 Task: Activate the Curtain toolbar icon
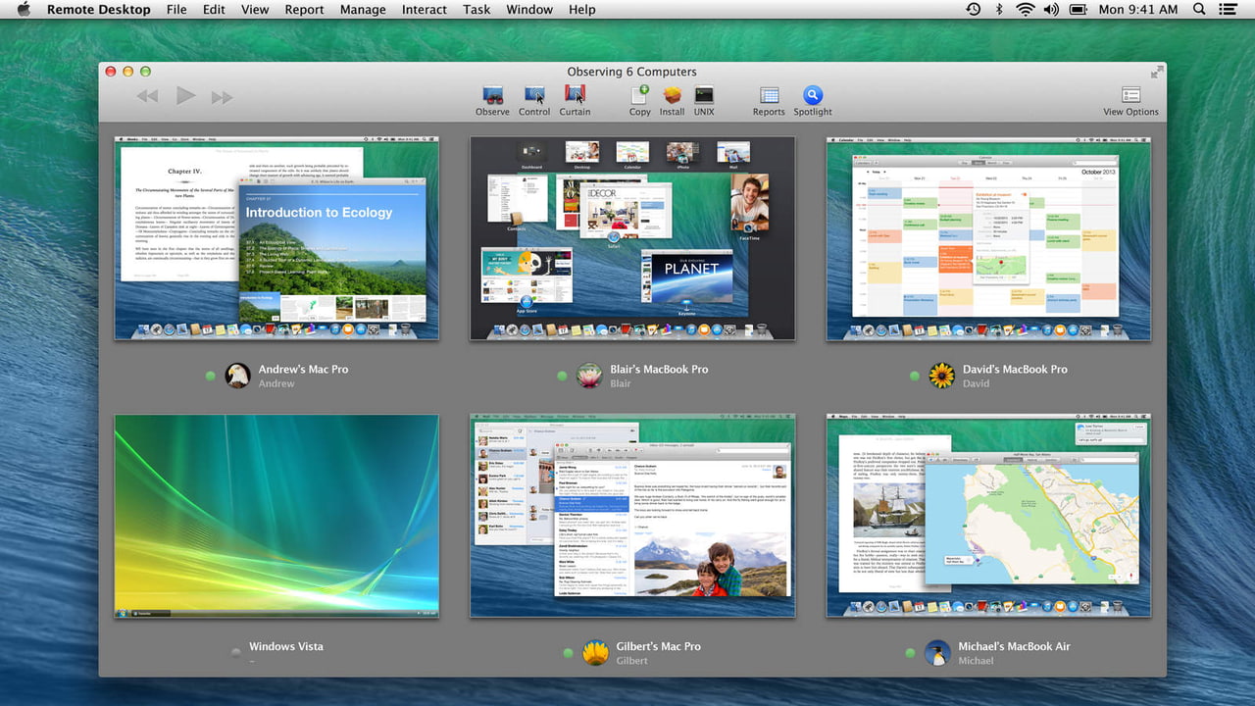575,95
